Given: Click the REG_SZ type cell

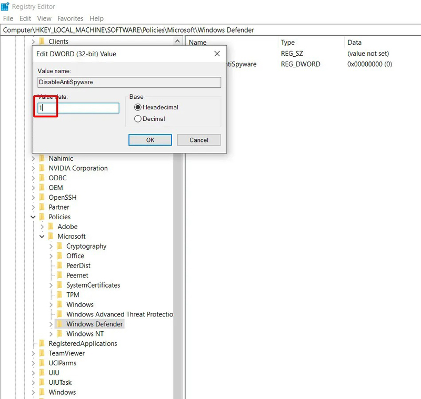Looking at the screenshot, I should [x=292, y=54].
